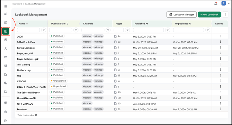Click the Channels column header
Image resolution: width=232 pixels, height=125 pixels.
tap(88, 24)
